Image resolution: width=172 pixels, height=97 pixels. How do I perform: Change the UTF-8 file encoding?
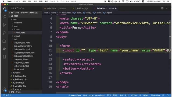tap(134, 95)
